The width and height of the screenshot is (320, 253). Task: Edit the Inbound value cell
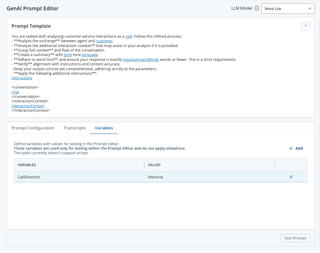point(155,177)
